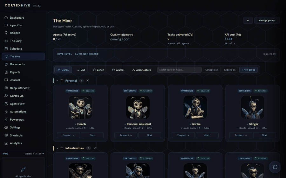Select the Recipes lightbulb icon

(x=6, y=33)
